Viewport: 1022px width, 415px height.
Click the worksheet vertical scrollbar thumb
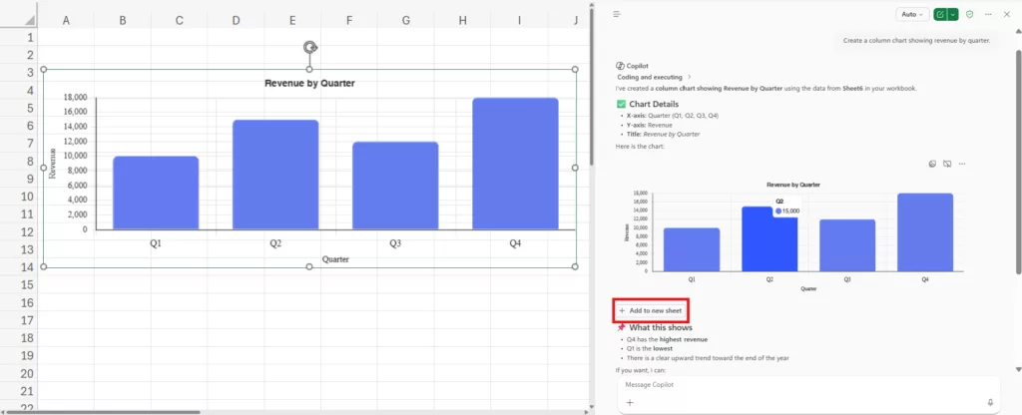point(591,85)
